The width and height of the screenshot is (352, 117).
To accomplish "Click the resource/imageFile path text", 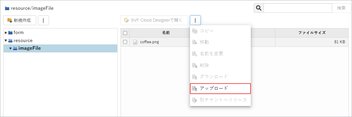I will tap(32, 9).
